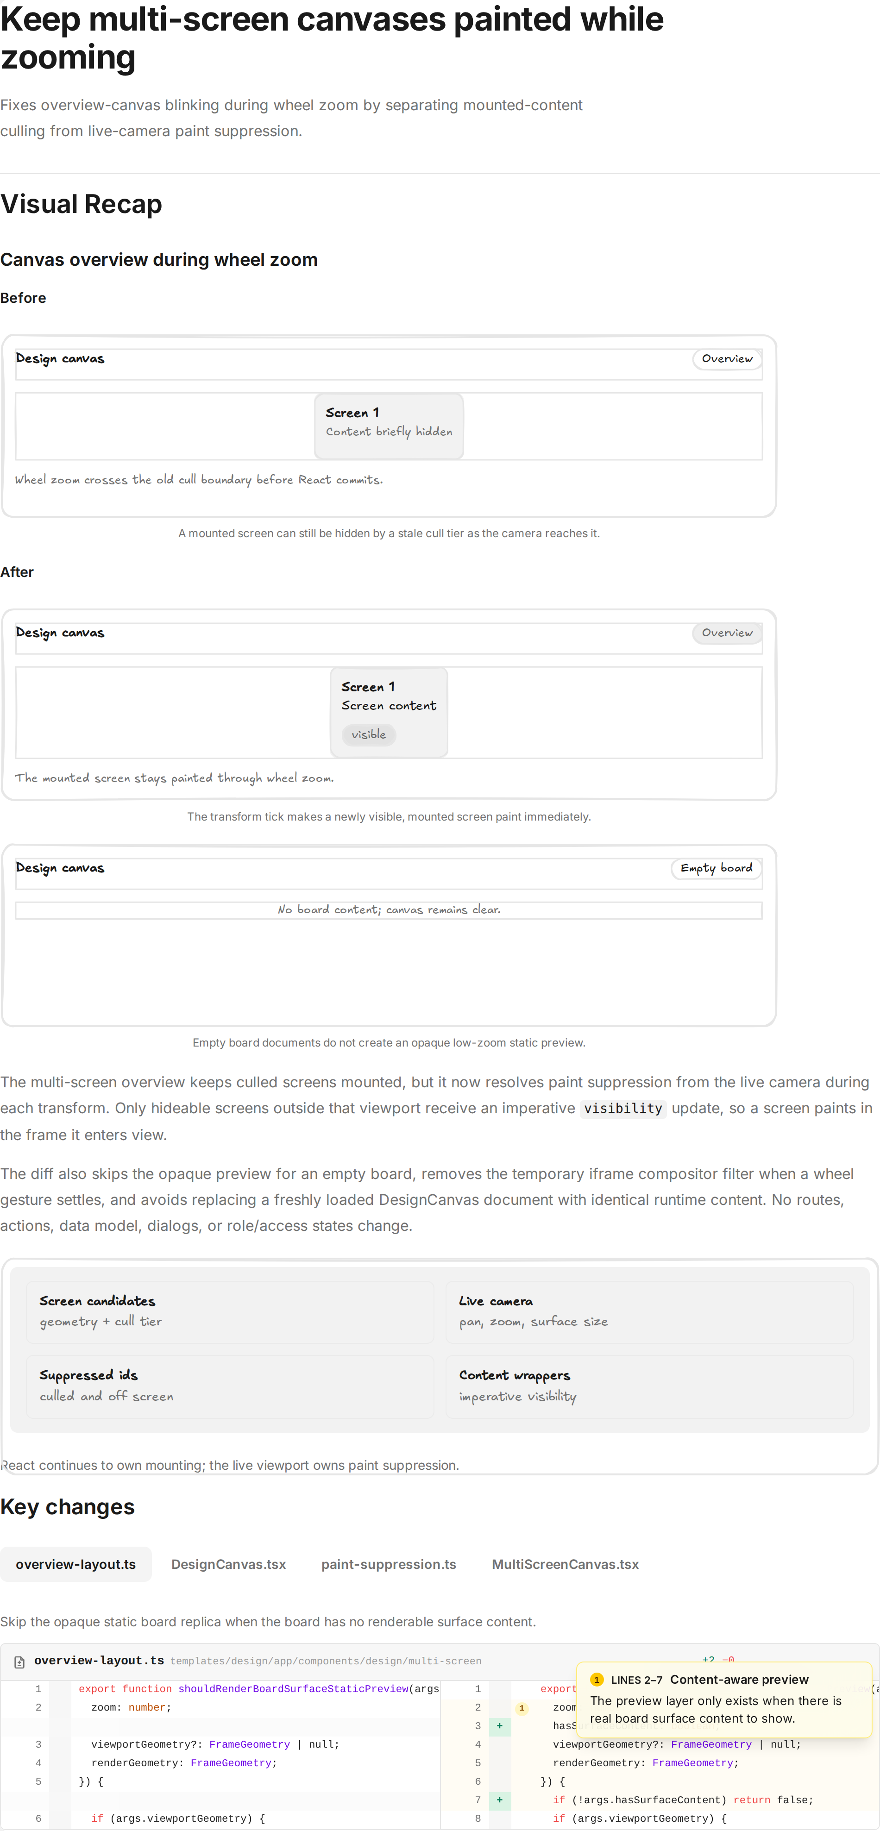
Task: Click the caption 'The transform tick makes a newly visible'
Action: (x=389, y=817)
